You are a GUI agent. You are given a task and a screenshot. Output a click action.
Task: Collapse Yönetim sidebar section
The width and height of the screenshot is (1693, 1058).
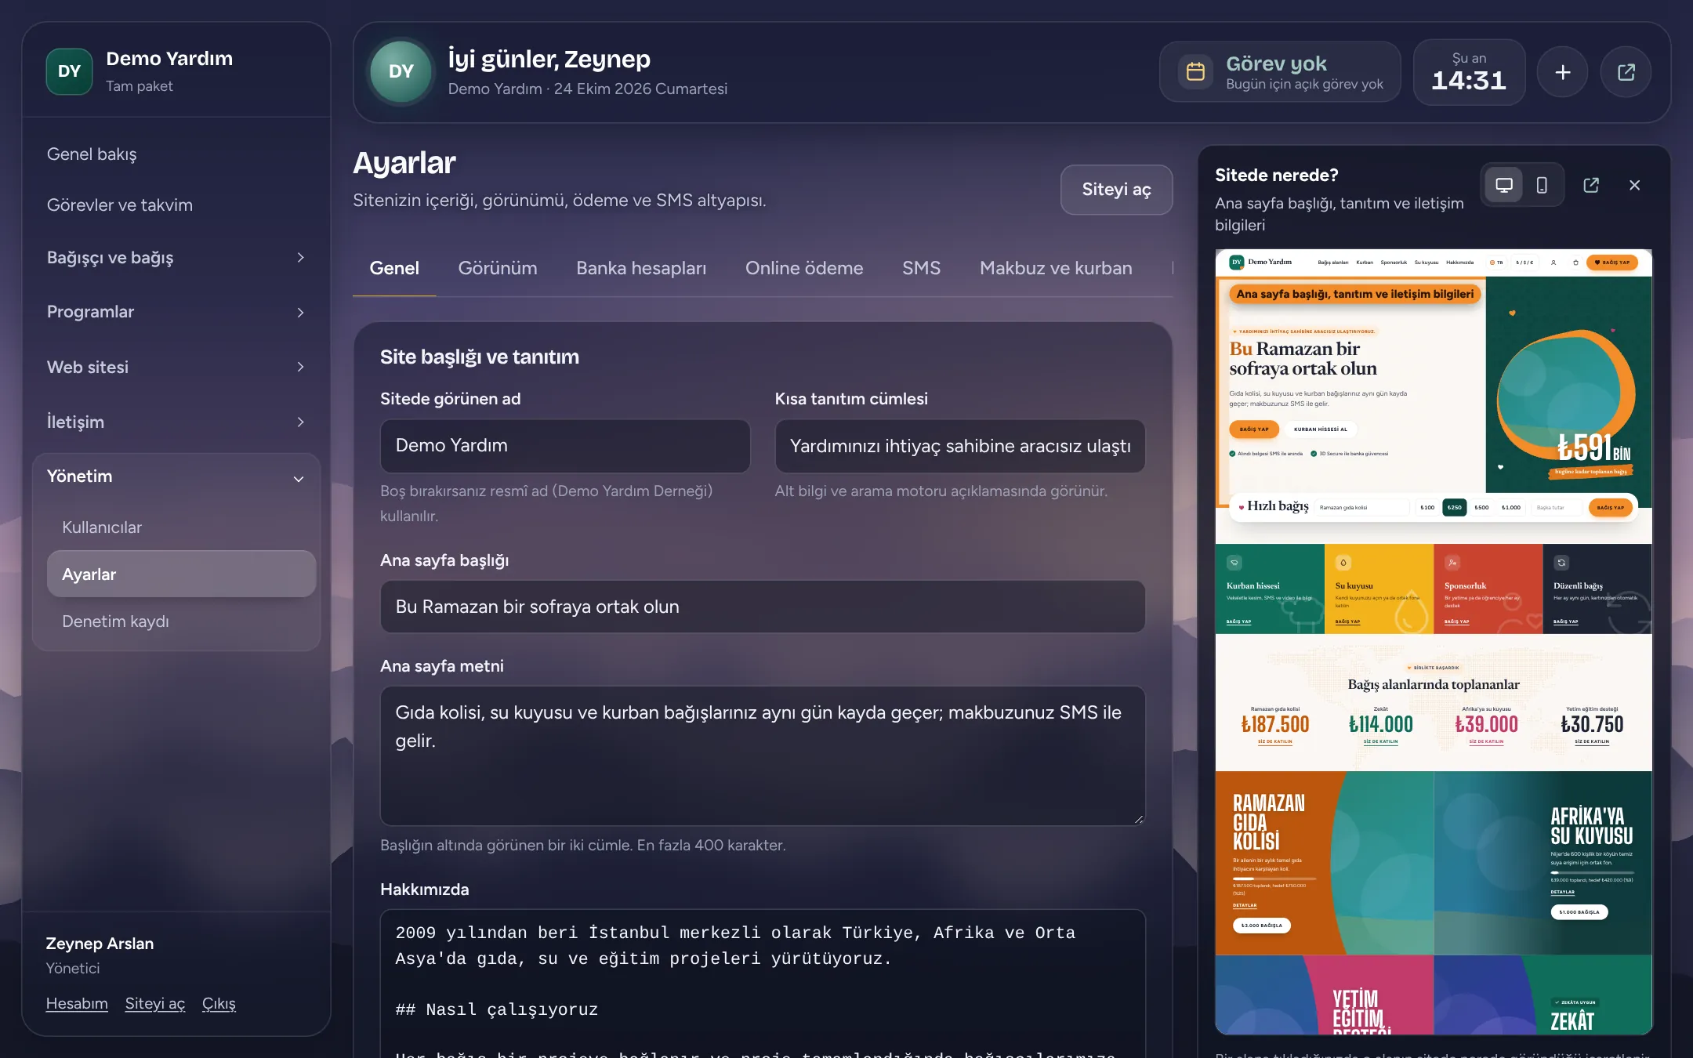[x=176, y=476]
